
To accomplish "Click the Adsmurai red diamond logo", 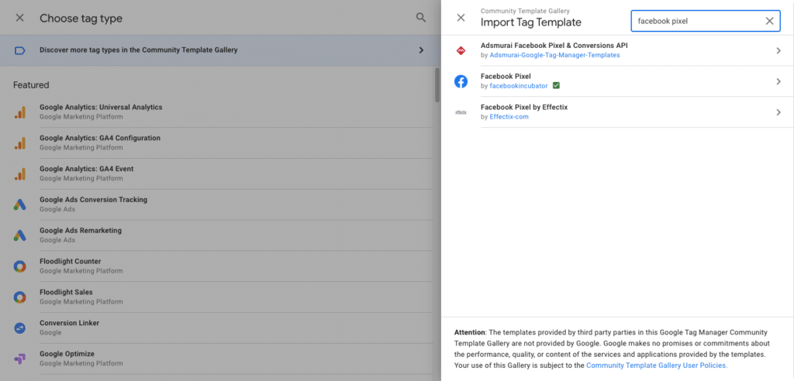I will (x=461, y=50).
